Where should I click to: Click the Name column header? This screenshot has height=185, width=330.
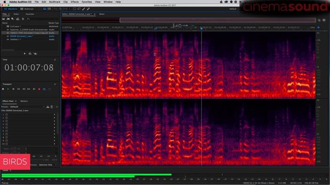[x=5, y=23]
